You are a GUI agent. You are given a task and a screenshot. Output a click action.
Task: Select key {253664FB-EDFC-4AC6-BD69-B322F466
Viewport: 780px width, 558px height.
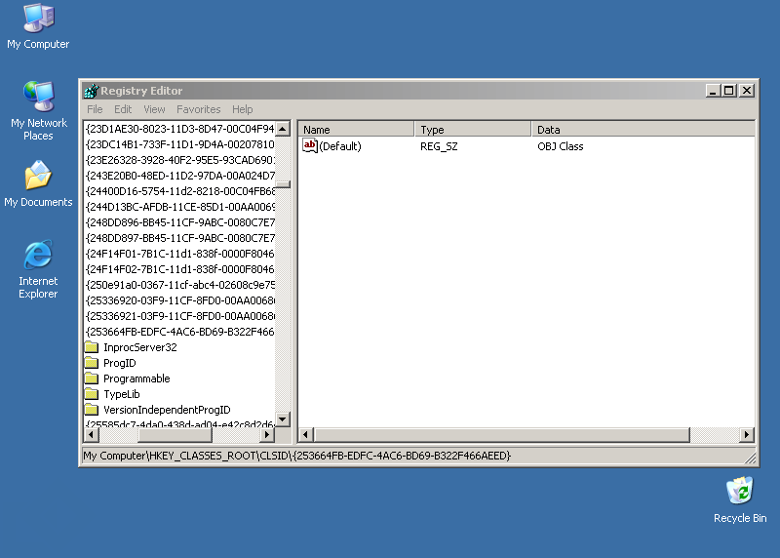tap(179, 332)
